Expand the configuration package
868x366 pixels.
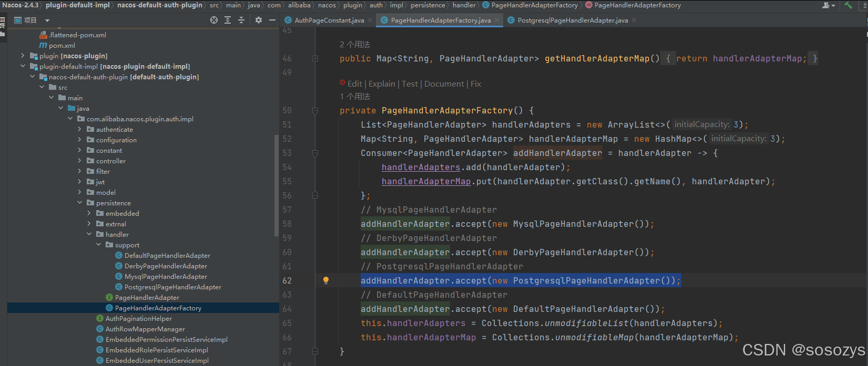tap(79, 140)
